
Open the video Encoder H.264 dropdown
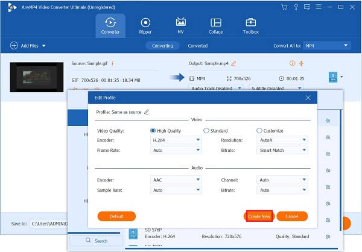[176, 140]
